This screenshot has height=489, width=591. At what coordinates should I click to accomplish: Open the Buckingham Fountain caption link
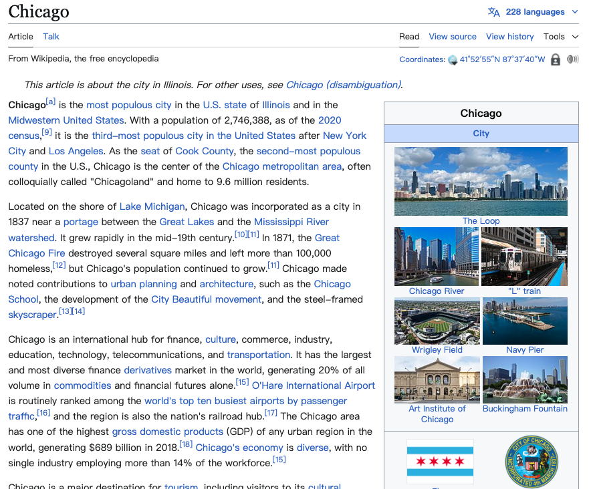pos(525,409)
